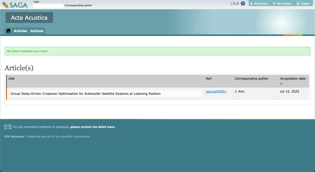The height and width of the screenshot is (172, 315).
Task: Select the Group Delay-Driven Crossover article title
Action: [x=86, y=94]
